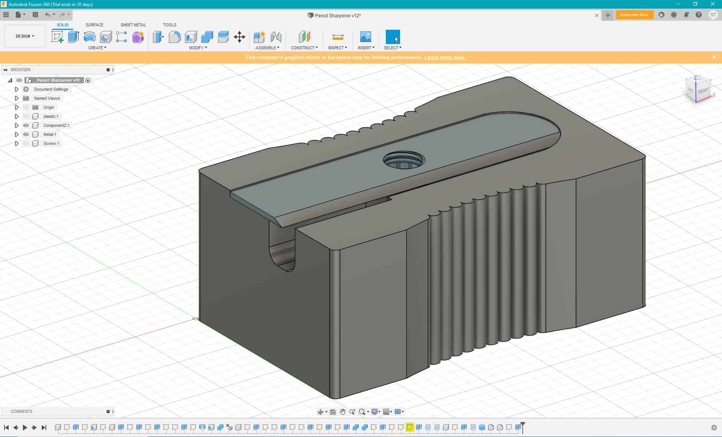Launch the Create Form tool
Image resolution: width=722 pixels, height=437 pixels.
(138, 37)
